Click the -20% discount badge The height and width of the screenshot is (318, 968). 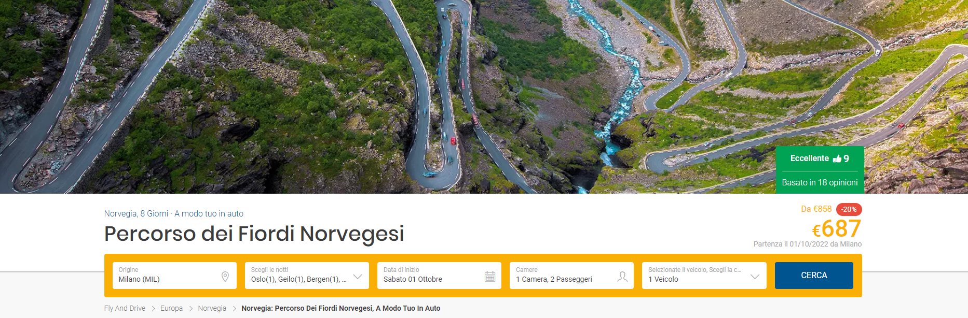pyautogui.click(x=849, y=209)
